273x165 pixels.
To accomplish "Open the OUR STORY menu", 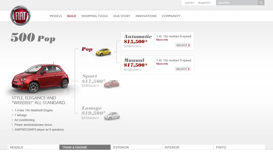I will point(122,16).
